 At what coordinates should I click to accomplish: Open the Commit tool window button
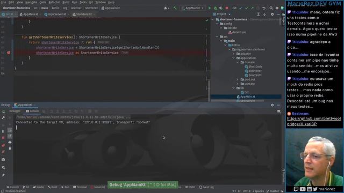(13, 187)
